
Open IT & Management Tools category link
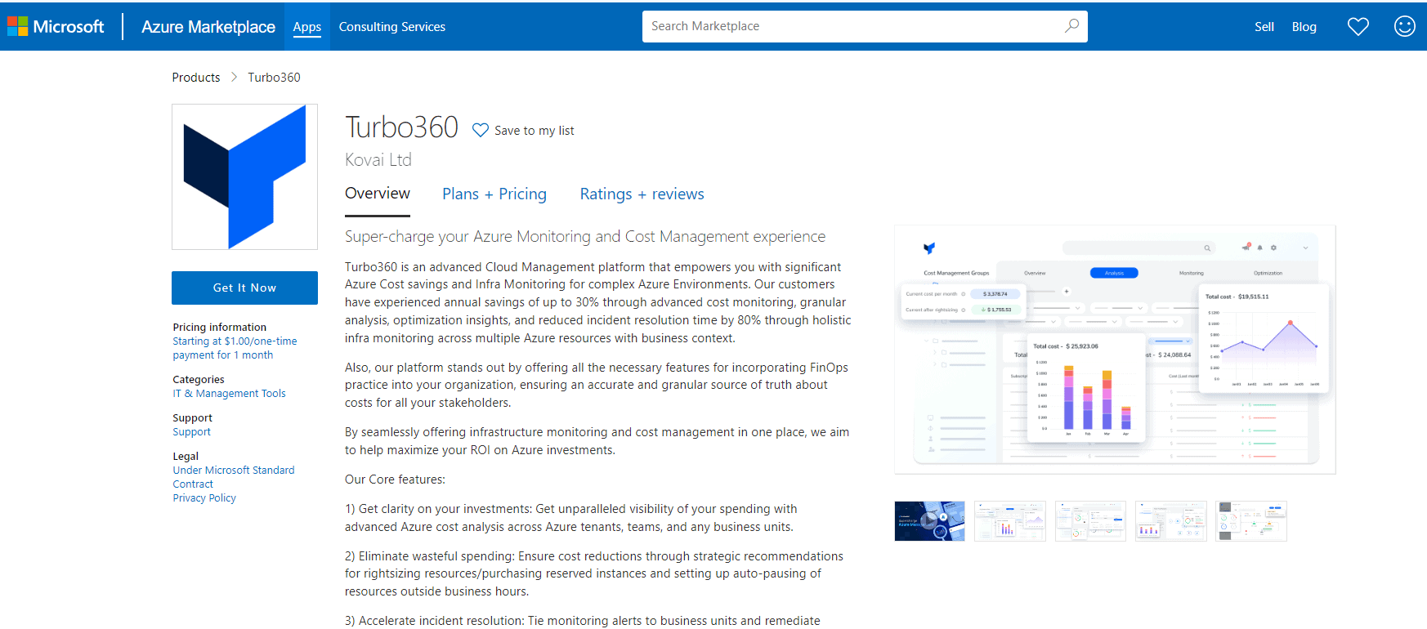[x=229, y=394]
